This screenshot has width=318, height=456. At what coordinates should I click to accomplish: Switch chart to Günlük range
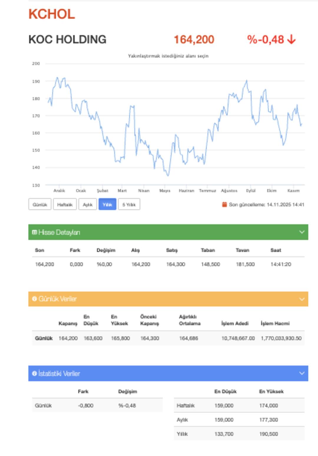coord(40,204)
